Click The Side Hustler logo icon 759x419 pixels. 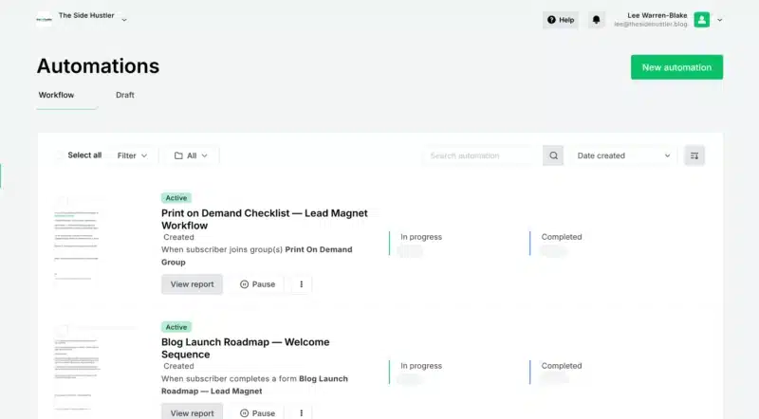click(x=44, y=19)
